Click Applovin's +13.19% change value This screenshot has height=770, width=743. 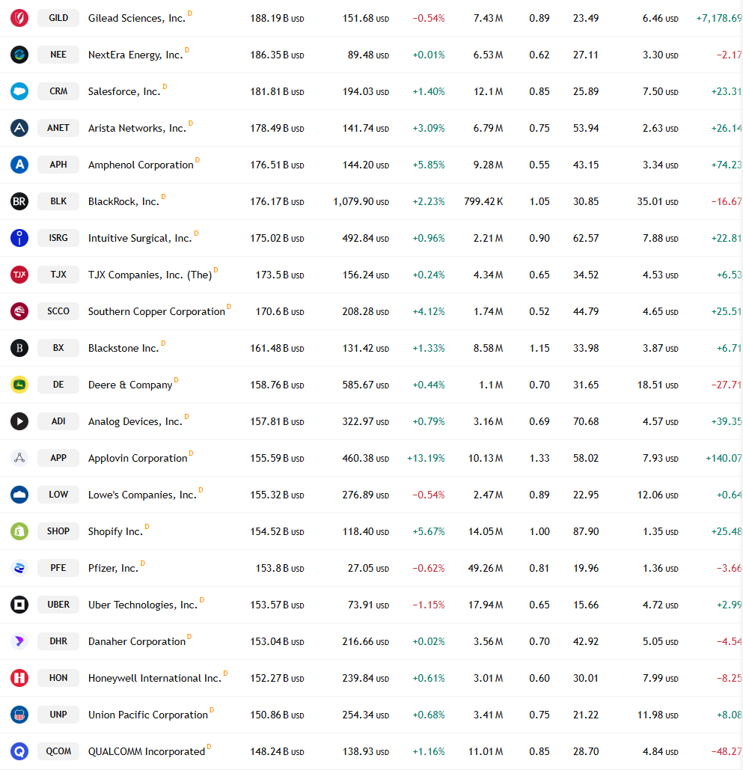click(x=426, y=458)
